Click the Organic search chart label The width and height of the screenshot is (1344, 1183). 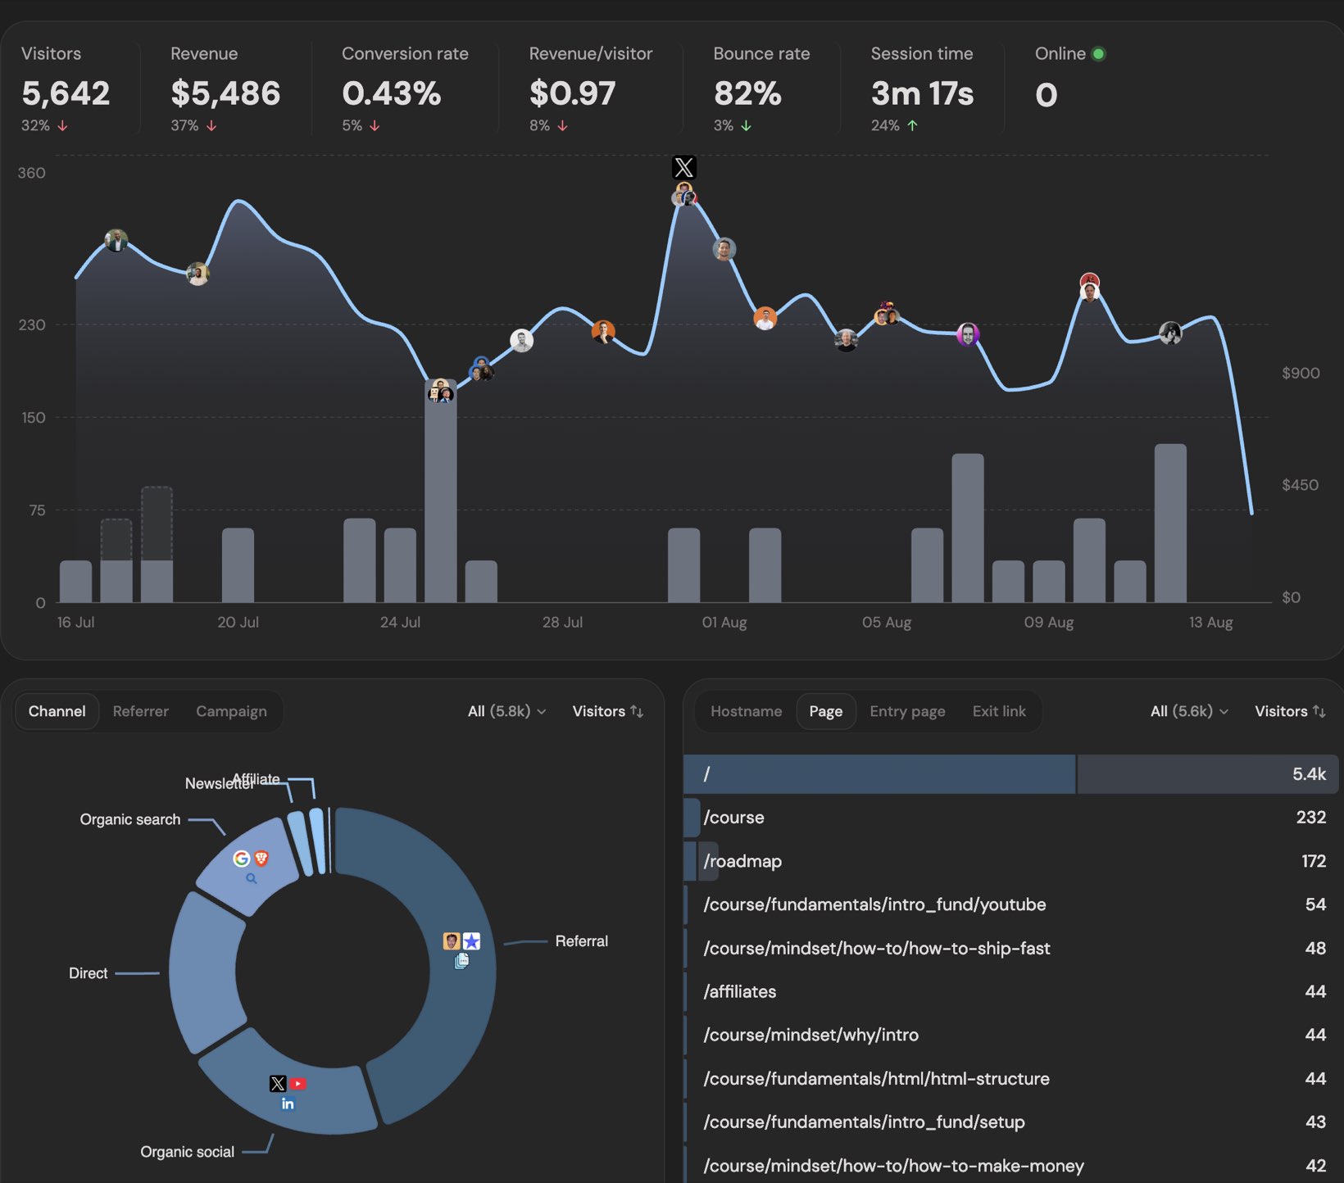(130, 819)
